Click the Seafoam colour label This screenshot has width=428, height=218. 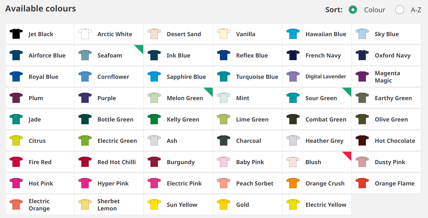click(x=109, y=55)
